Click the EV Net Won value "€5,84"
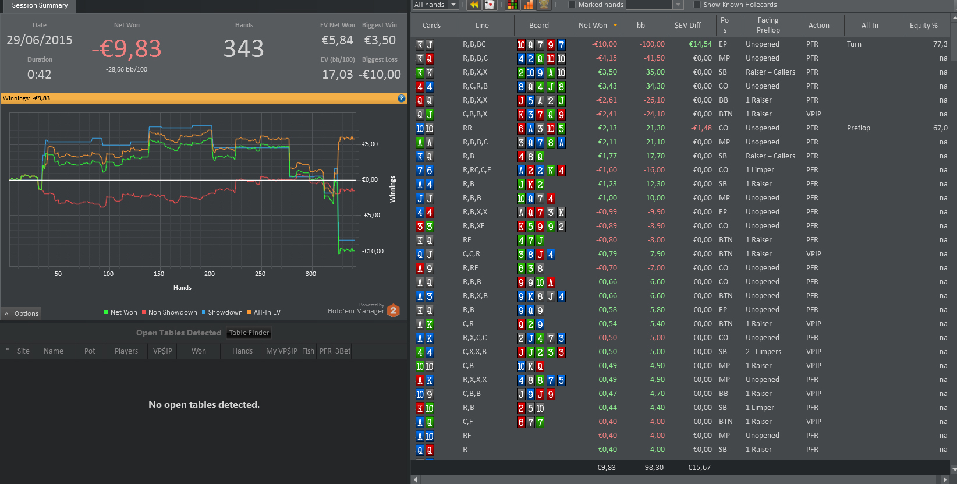 pos(338,40)
